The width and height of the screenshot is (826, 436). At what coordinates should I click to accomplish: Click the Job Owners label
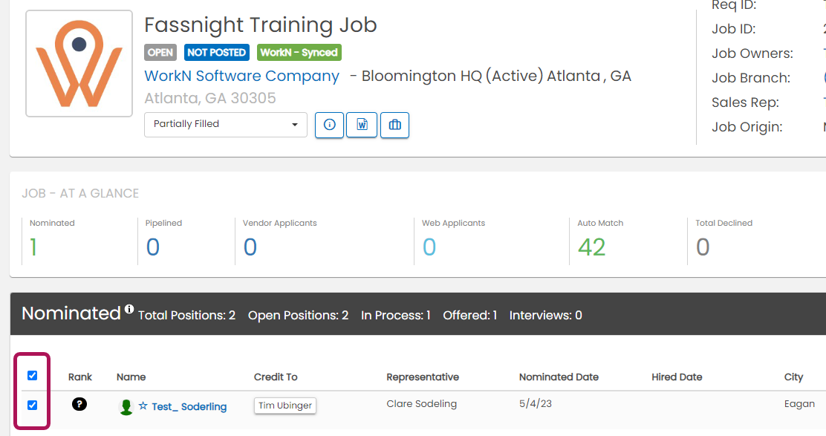pyautogui.click(x=752, y=53)
